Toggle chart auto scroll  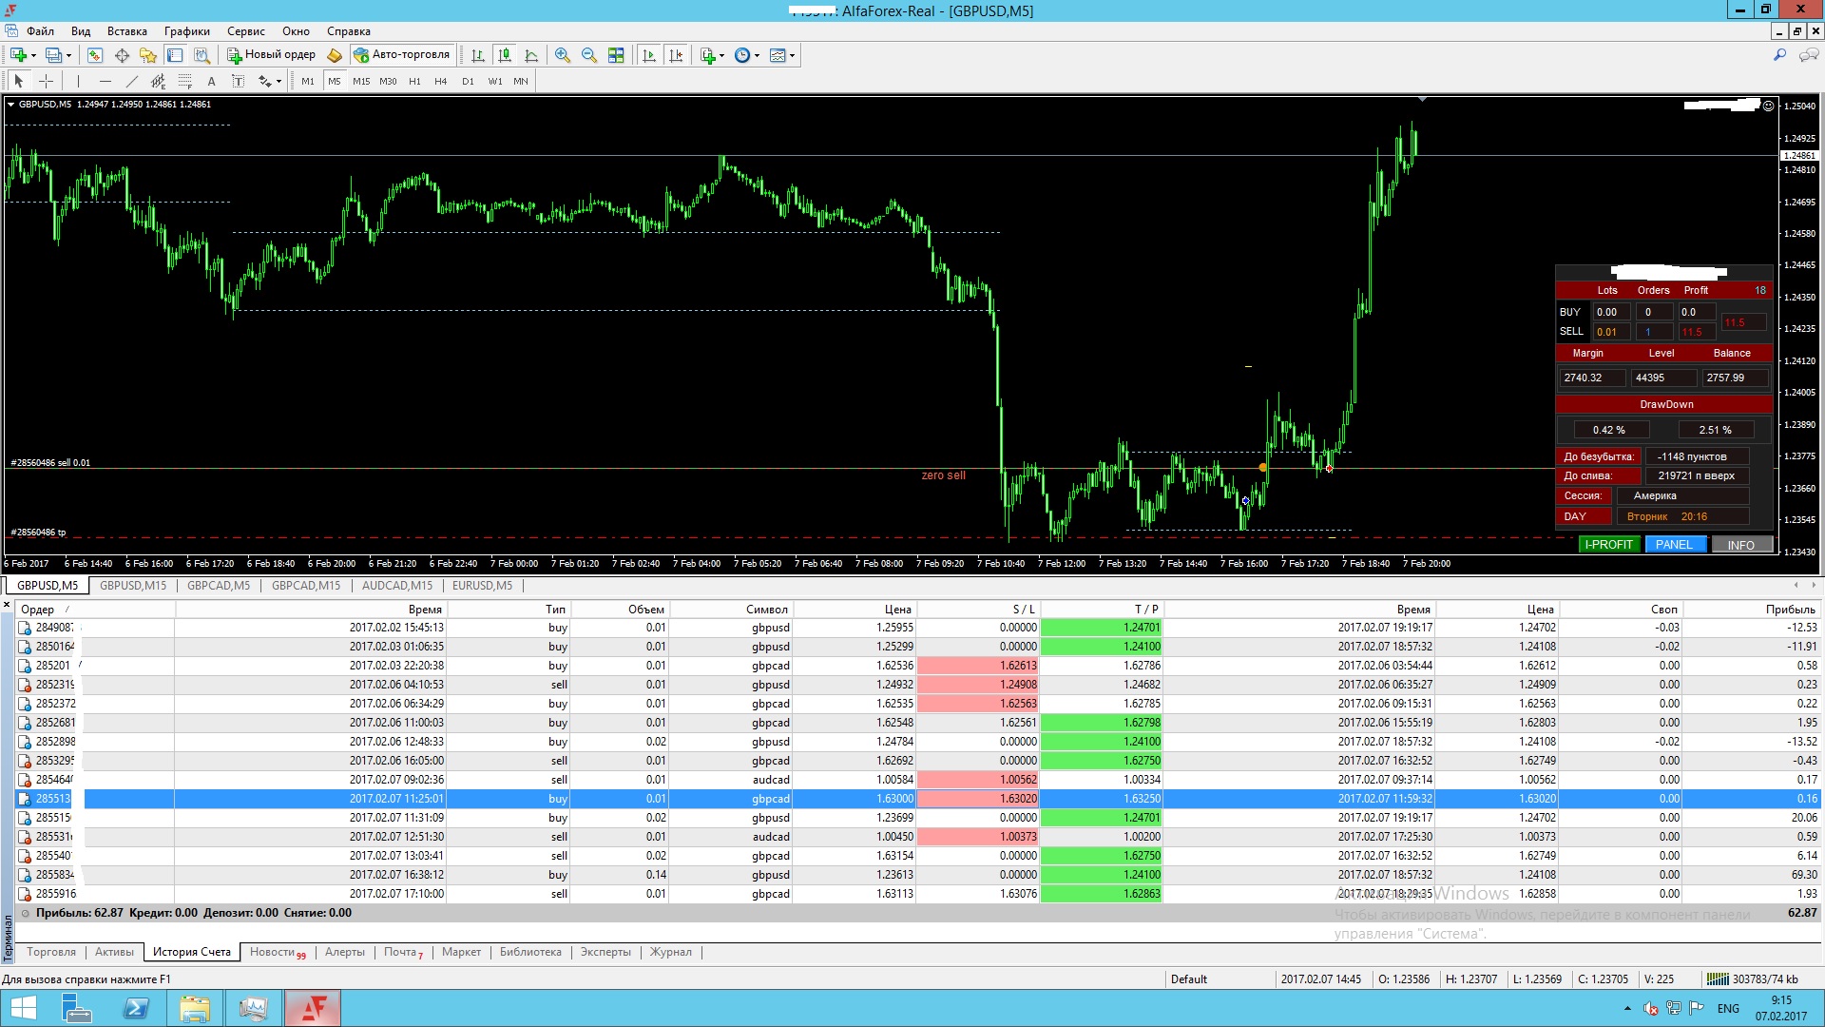coord(649,55)
